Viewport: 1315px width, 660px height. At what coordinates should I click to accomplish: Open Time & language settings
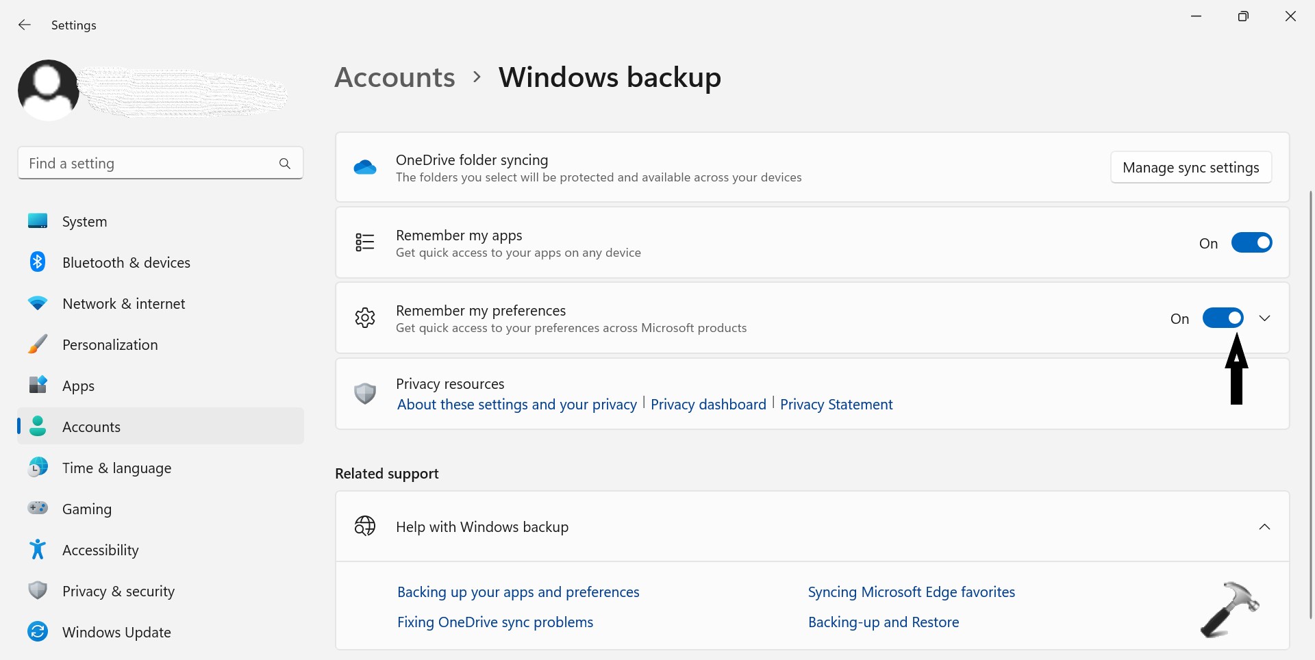[x=116, y=468]
